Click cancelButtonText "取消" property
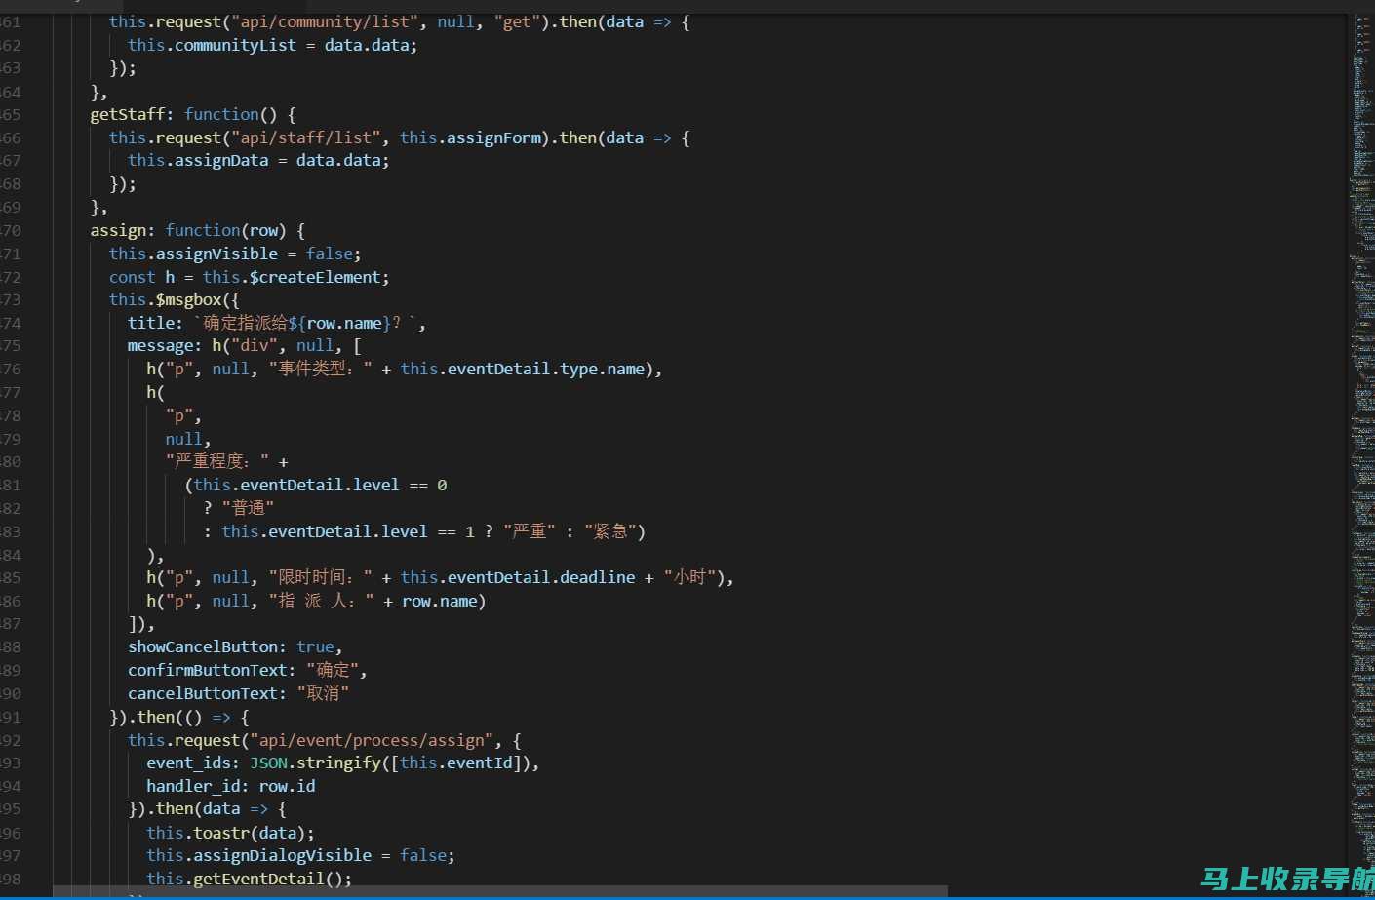This screenshot has height=900, width=1375. [x=239, y=693]
